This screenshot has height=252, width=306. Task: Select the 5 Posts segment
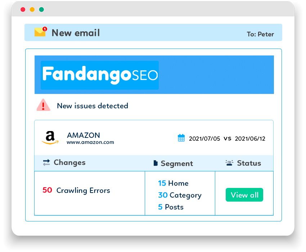pyautogui.click(x=171, y=207)
